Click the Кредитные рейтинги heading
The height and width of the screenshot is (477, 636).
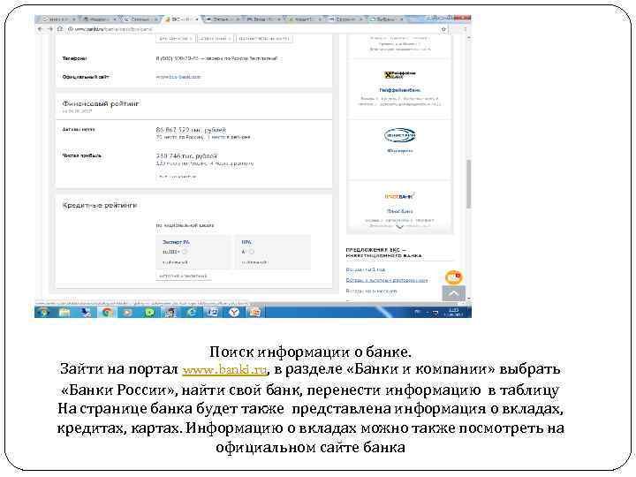pos(100,205)
